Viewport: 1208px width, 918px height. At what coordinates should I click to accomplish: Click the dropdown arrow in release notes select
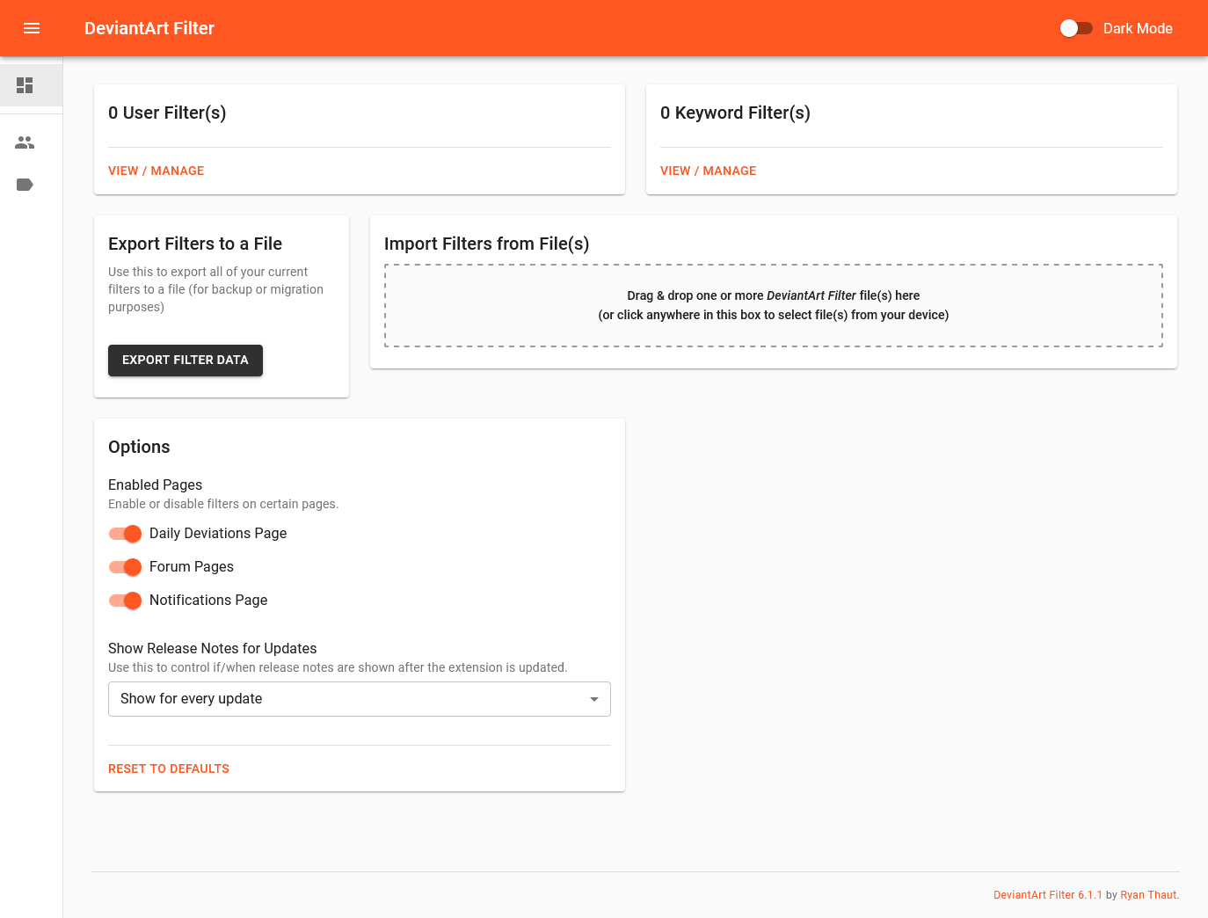pyautogui.click(x=594, y=699)
